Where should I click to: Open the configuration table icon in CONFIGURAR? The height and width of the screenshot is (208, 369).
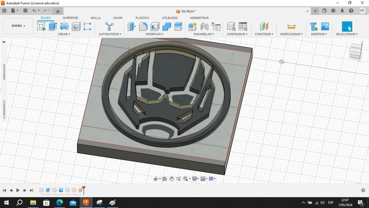coord(243,27)
